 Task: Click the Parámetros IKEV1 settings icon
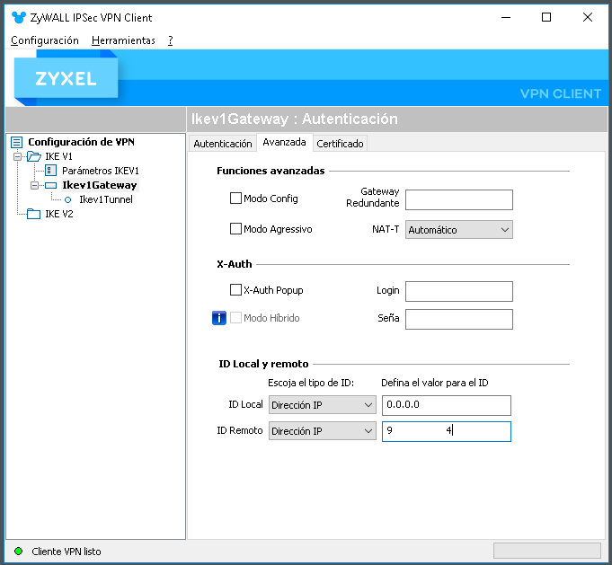50,171
